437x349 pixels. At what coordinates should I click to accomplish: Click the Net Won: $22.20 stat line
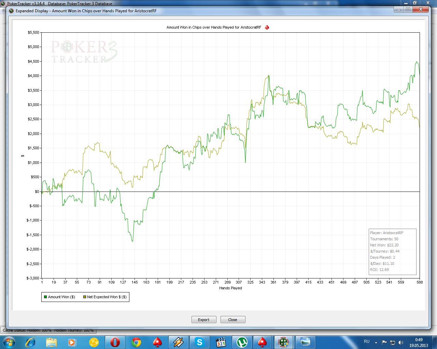pyautogui.click(x=384, y=245)
